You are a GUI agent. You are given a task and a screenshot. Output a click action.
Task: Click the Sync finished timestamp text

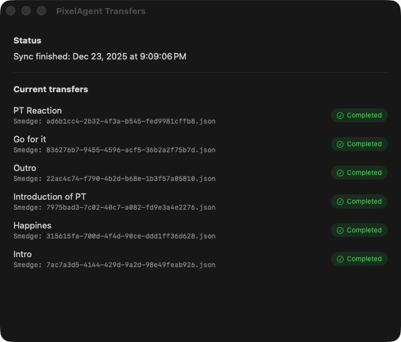100,57
